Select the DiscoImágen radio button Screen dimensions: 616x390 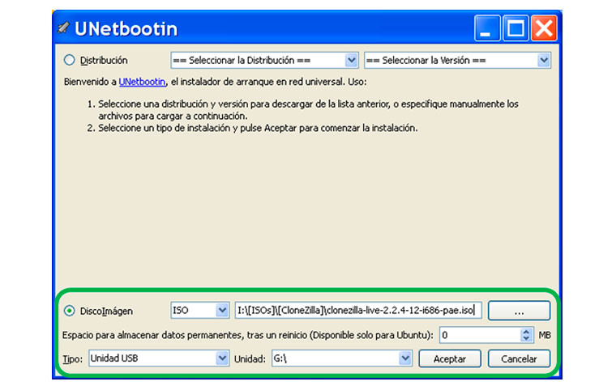point(70,311)
